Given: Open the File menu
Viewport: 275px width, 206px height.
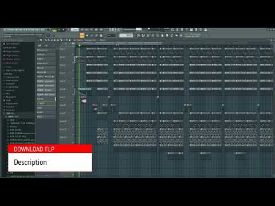Looking at the screenshot, I should (x=5, y=30).
